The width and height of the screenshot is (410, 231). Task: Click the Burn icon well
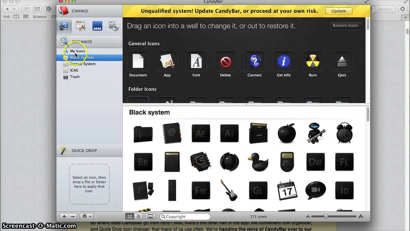pyautogui.click(x=313, y=61)
